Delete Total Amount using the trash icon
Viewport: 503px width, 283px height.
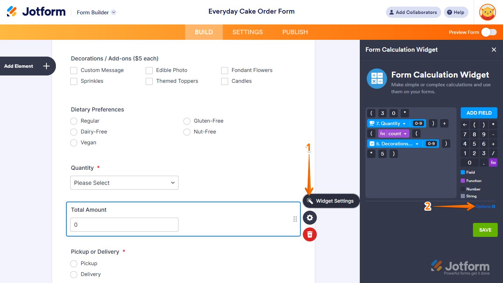point(309,234)
